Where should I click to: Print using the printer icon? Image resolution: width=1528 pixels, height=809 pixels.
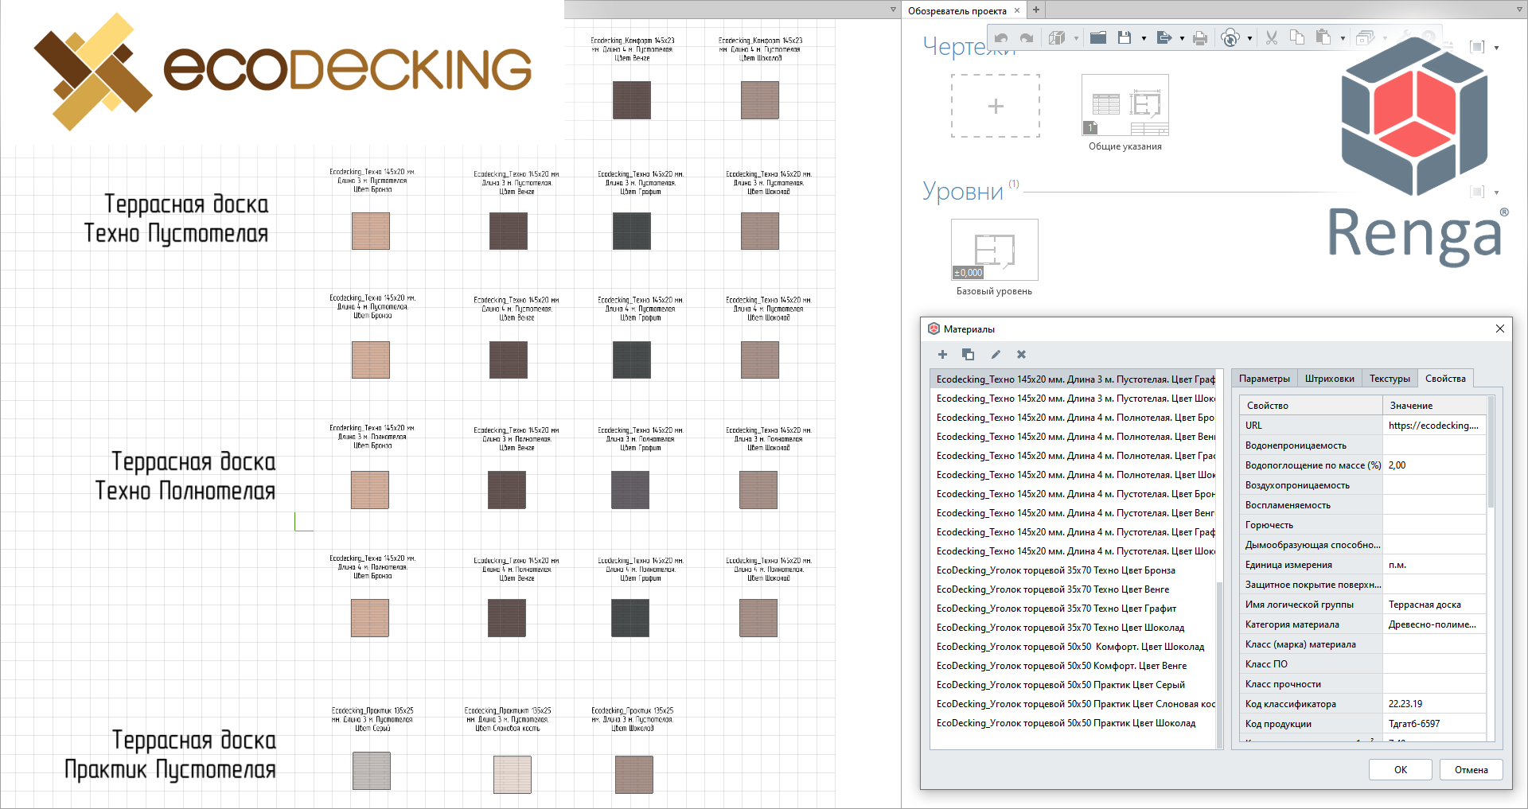pyautogui.click(x=1200, y=38)
